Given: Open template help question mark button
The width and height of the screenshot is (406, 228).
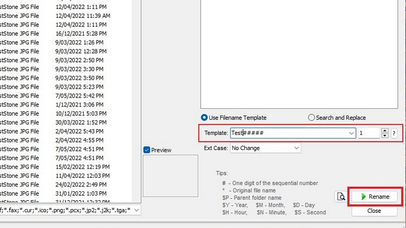Looking at the screenshot, I should pos(394,133).
